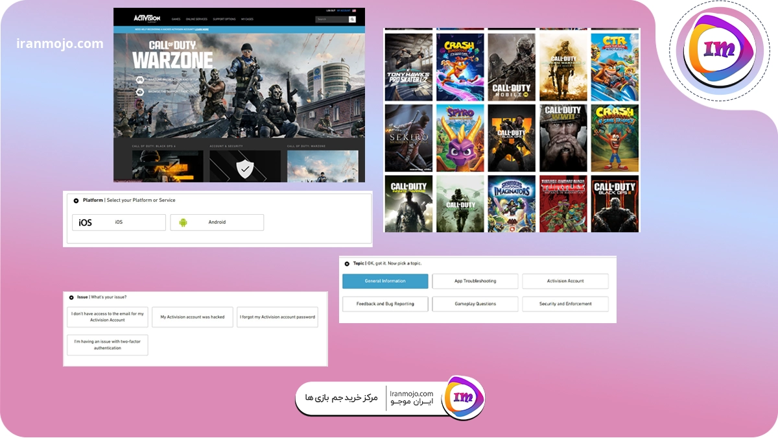
Task: Select the Security and Enforcement topic
Action: pyautogui.click(x=565, y=304)
